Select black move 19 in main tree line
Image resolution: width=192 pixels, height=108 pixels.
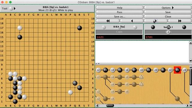[x=148, y=70]
